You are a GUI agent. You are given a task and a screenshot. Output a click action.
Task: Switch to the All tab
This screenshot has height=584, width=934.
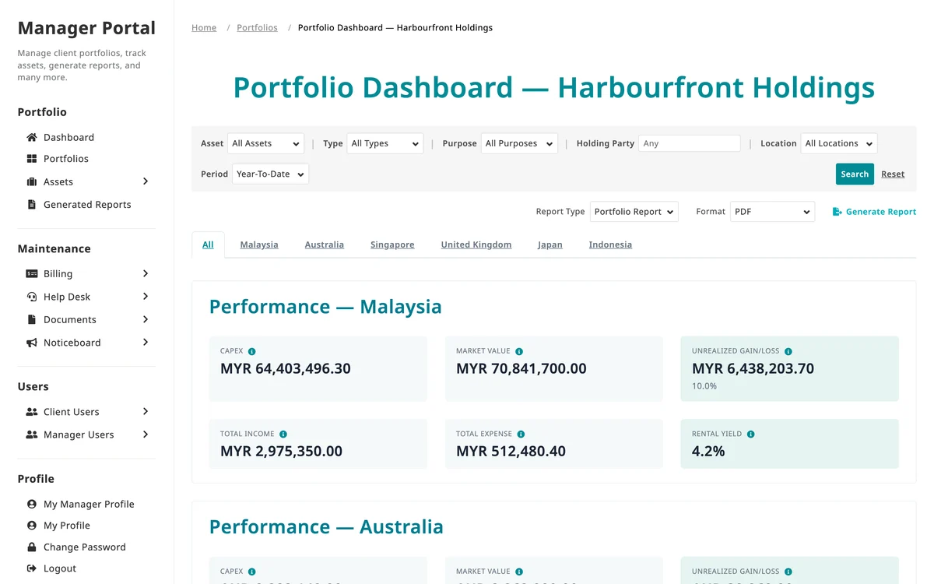(x=208, y=245)
